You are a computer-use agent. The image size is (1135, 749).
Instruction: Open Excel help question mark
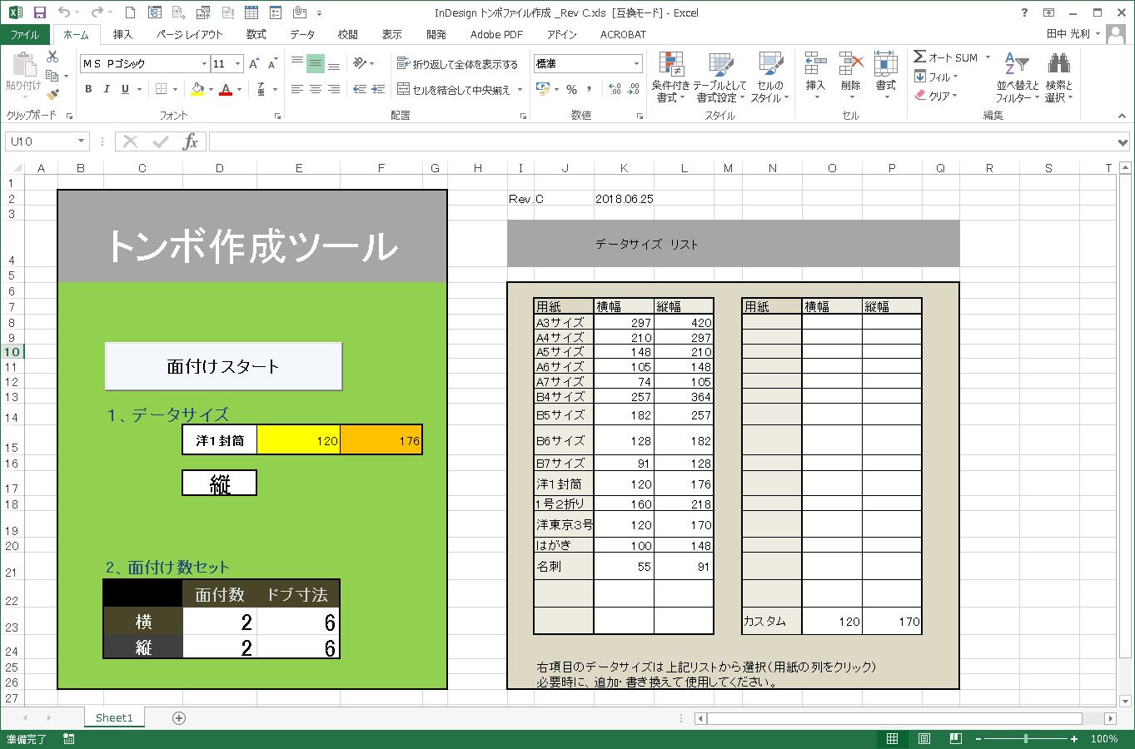pyautogui.click(x=1024, y=12)
